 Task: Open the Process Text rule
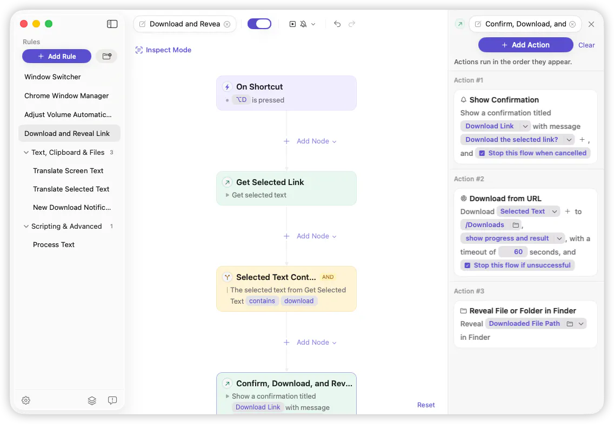point(69,244)
